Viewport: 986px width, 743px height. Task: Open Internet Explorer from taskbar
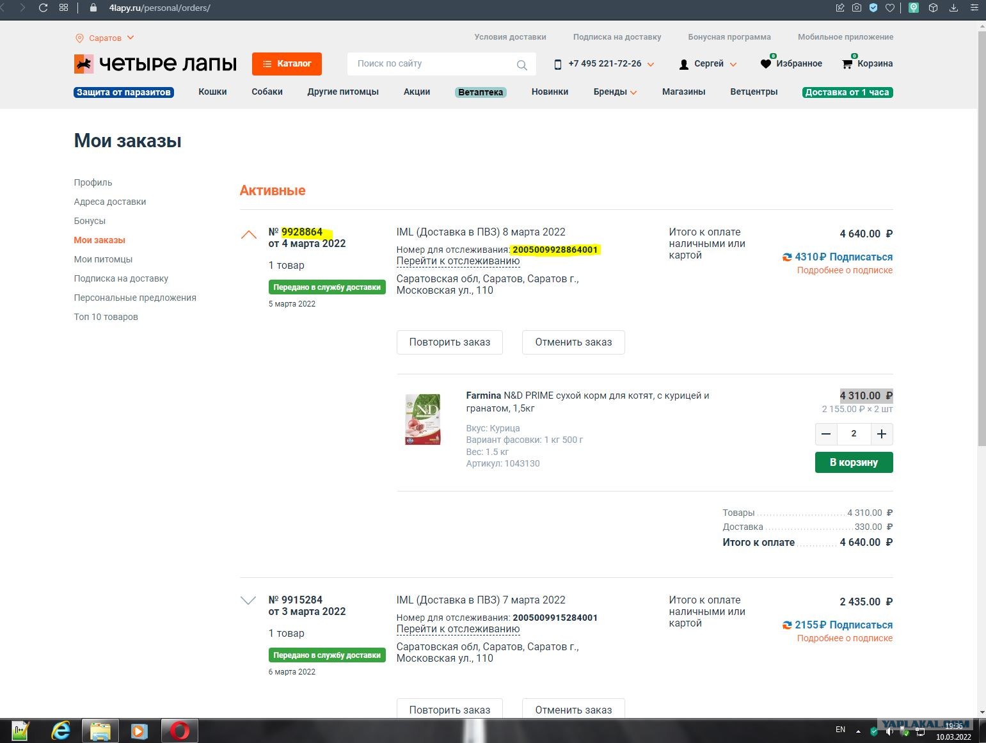(x=61, y=730)
